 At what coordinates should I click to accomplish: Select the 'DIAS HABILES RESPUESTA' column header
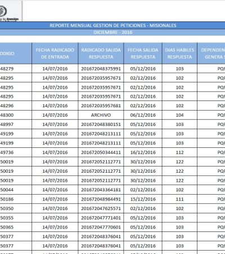click(179, 54)
